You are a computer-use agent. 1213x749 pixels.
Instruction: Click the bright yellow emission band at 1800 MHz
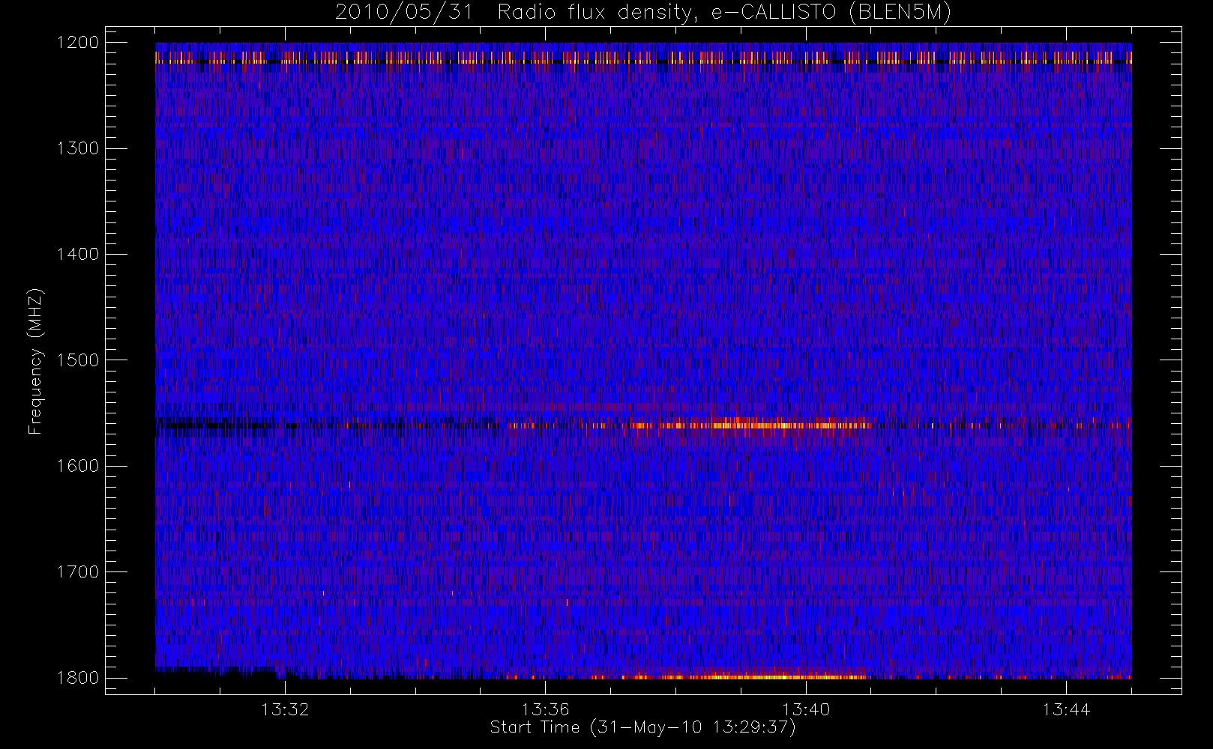point(750,676)
